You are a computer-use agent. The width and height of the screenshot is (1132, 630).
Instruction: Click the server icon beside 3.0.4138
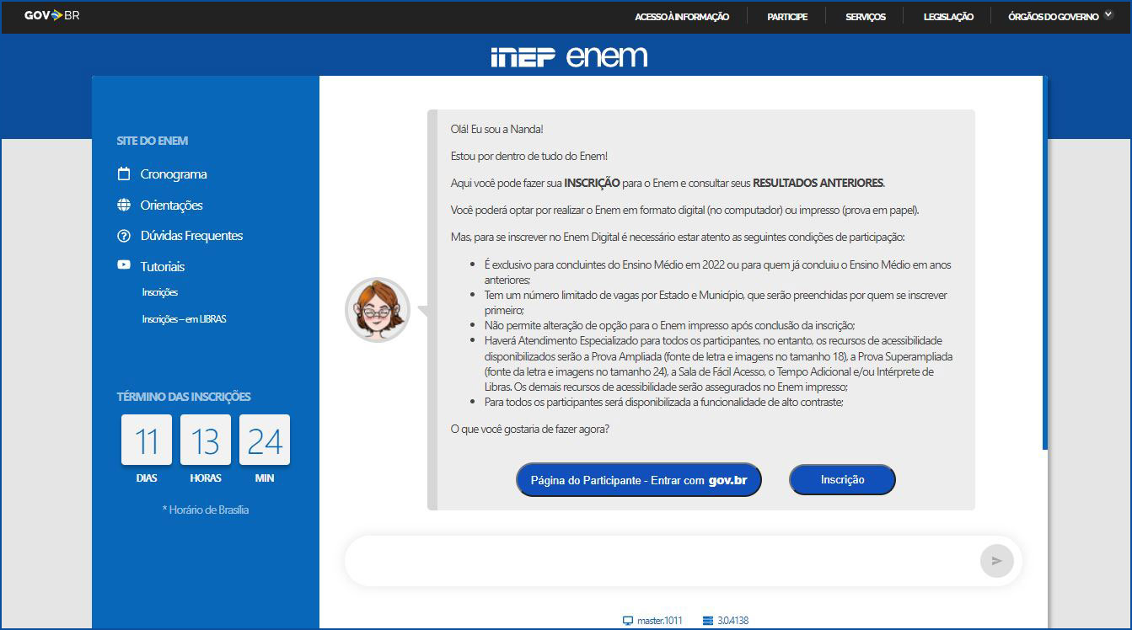pos(708,621)
